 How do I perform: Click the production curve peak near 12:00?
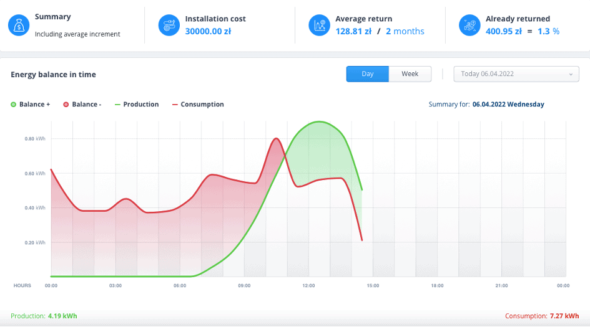pyautogui.click(x=320, y=122)
